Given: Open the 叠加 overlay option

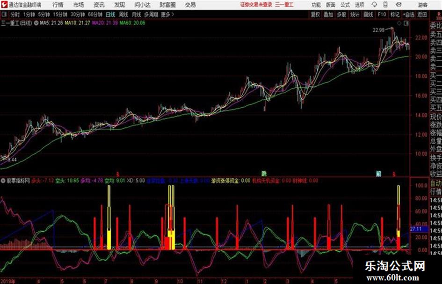Looking at the screenshot, I should pyautogui.click(x=328, y=14).
